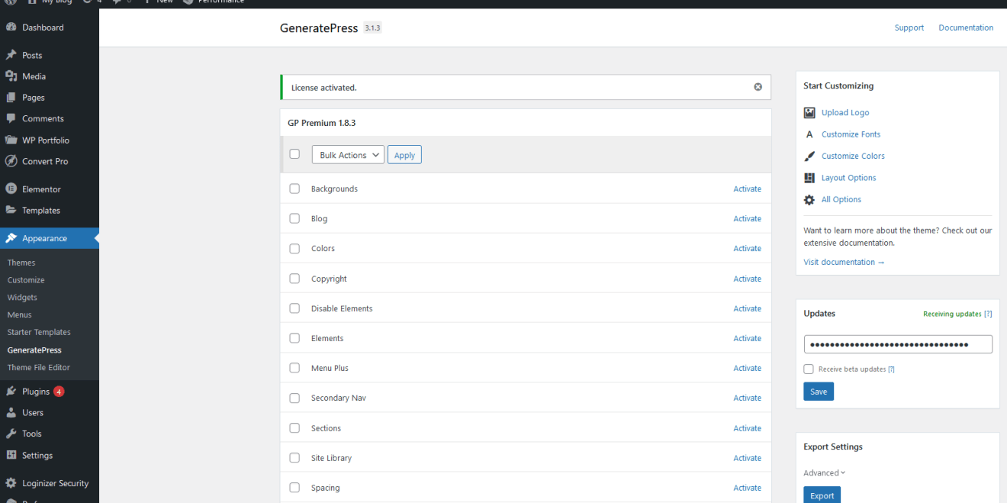Open the Elementor sidebar icon
Image resolution: width=1007 pixels, height=503 pixels.
click(x=11, y=189)
